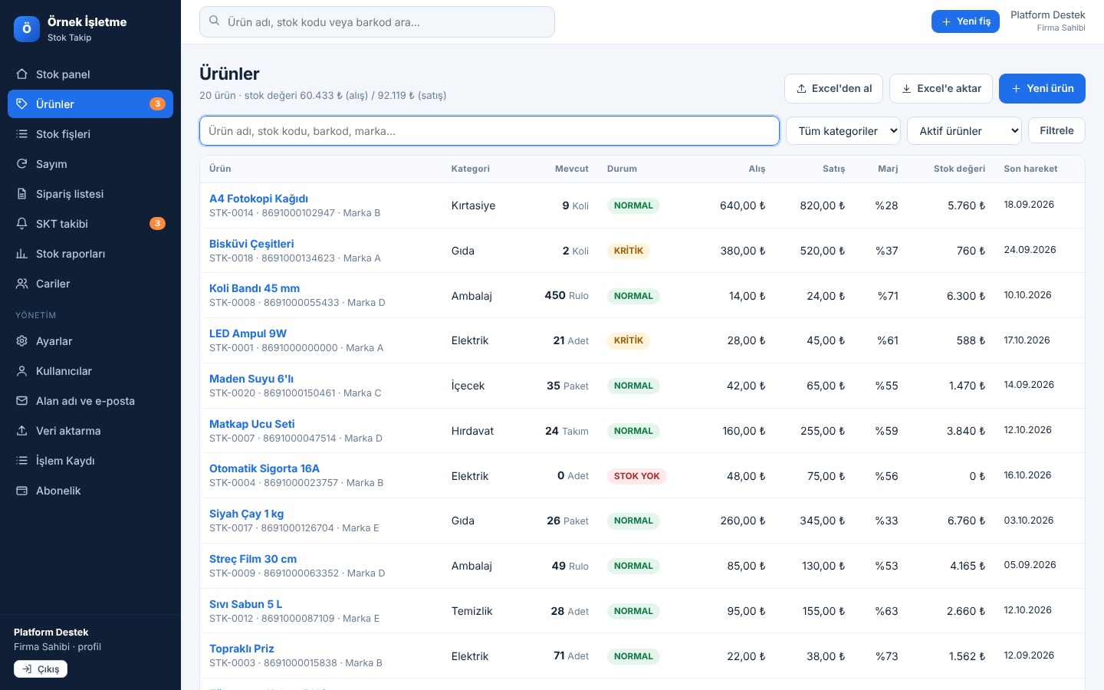Click the Stok fişleri list icon
The image size is (1104, 690).
coord(21,134)
